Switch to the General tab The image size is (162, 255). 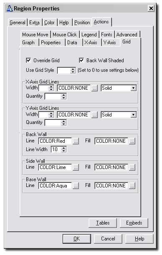18,23
